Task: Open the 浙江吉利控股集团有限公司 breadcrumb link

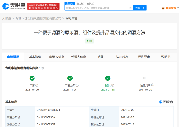Action: click(43, 18)
